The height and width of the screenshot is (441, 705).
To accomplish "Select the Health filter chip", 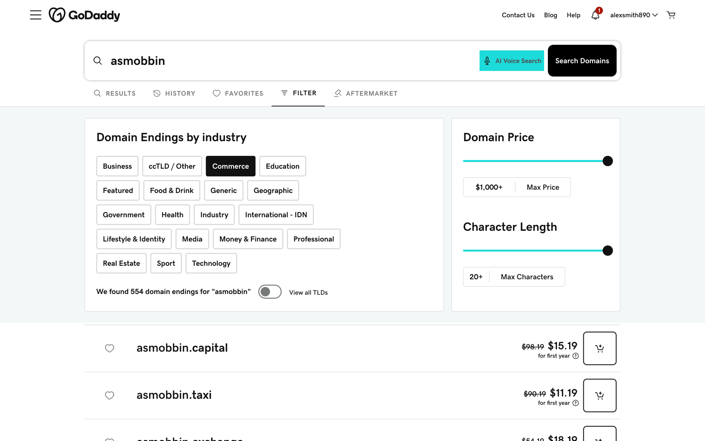I will (x=172, y=215).
